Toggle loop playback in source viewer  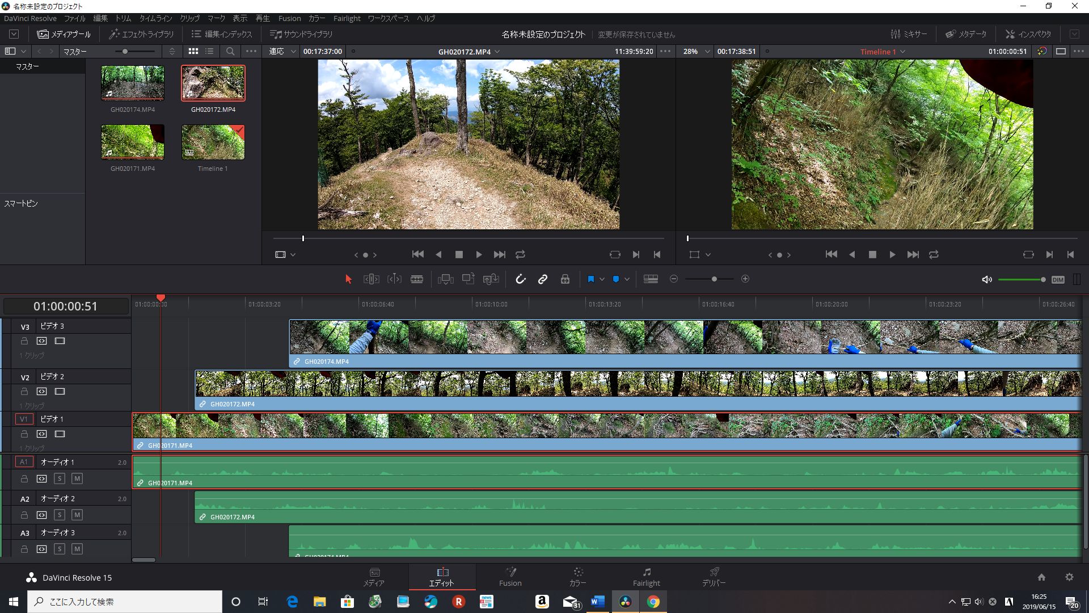(520, 255)
